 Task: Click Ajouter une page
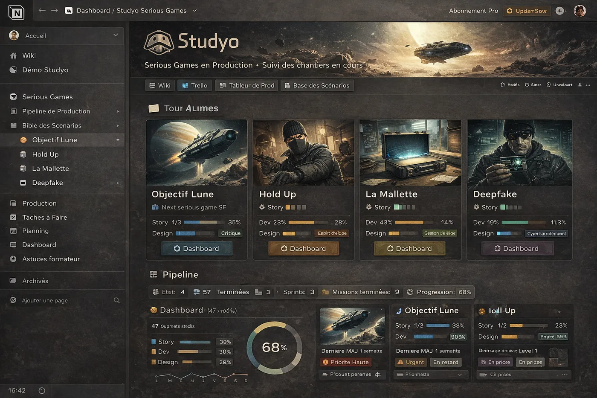pyautogui.click(x=45, y=300)
